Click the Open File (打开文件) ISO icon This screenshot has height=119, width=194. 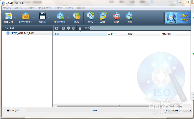click(x=25, y=16)
